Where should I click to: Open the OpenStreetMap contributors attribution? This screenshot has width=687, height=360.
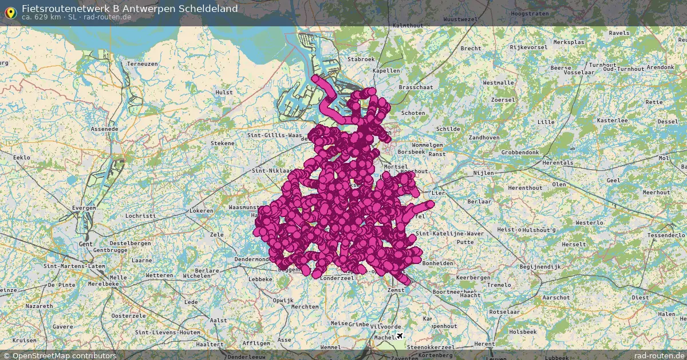tap(60, 355)
